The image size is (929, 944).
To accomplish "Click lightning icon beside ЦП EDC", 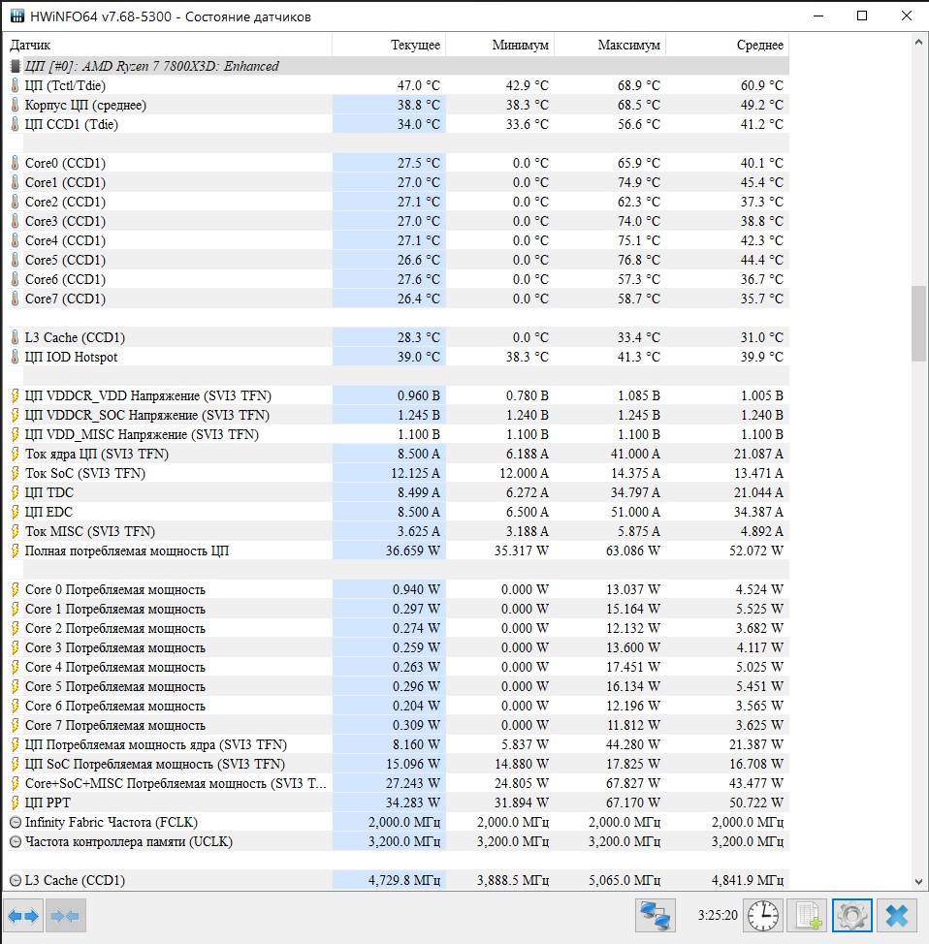I will point(16,512).
